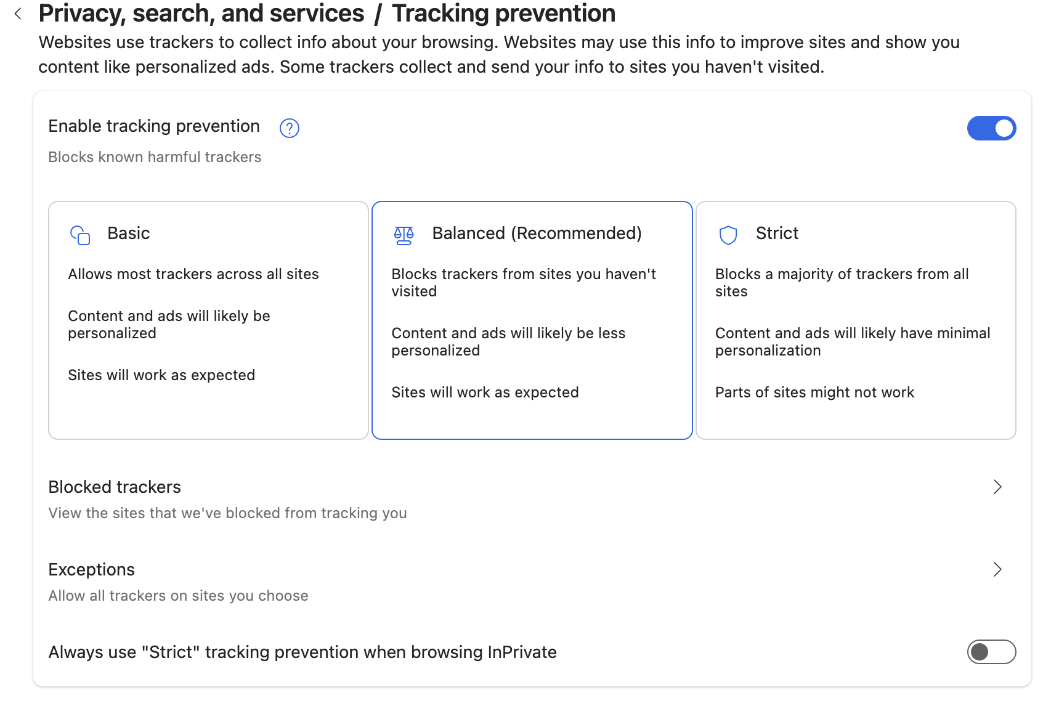Click "View the sites that we've blocked" description

227,513
